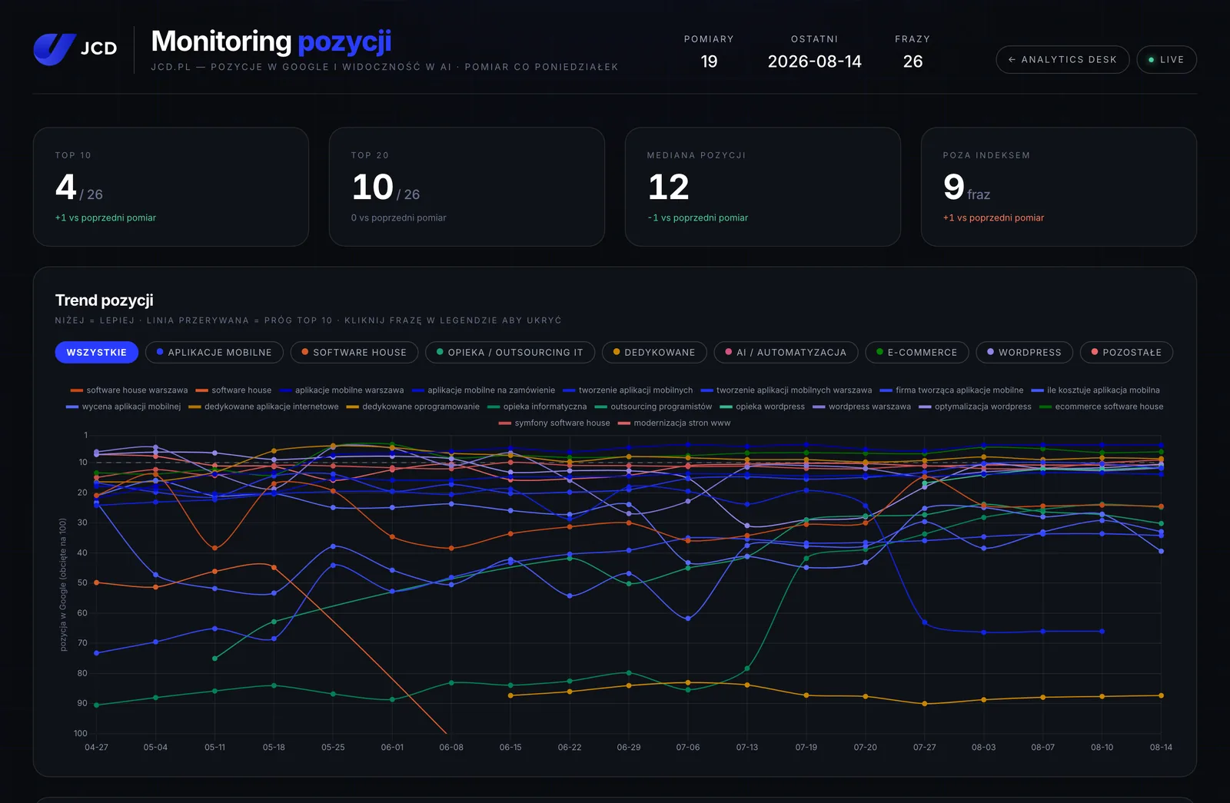Click the 08-14 date axis label
The height and width of the screenshot is (803, 1230).
tap(1161, 748)
